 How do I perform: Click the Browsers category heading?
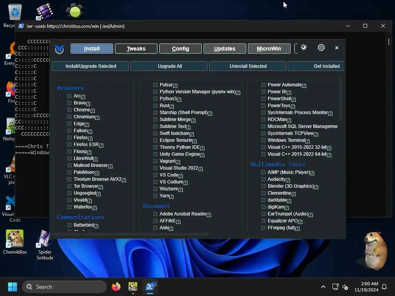coord(71,88)
